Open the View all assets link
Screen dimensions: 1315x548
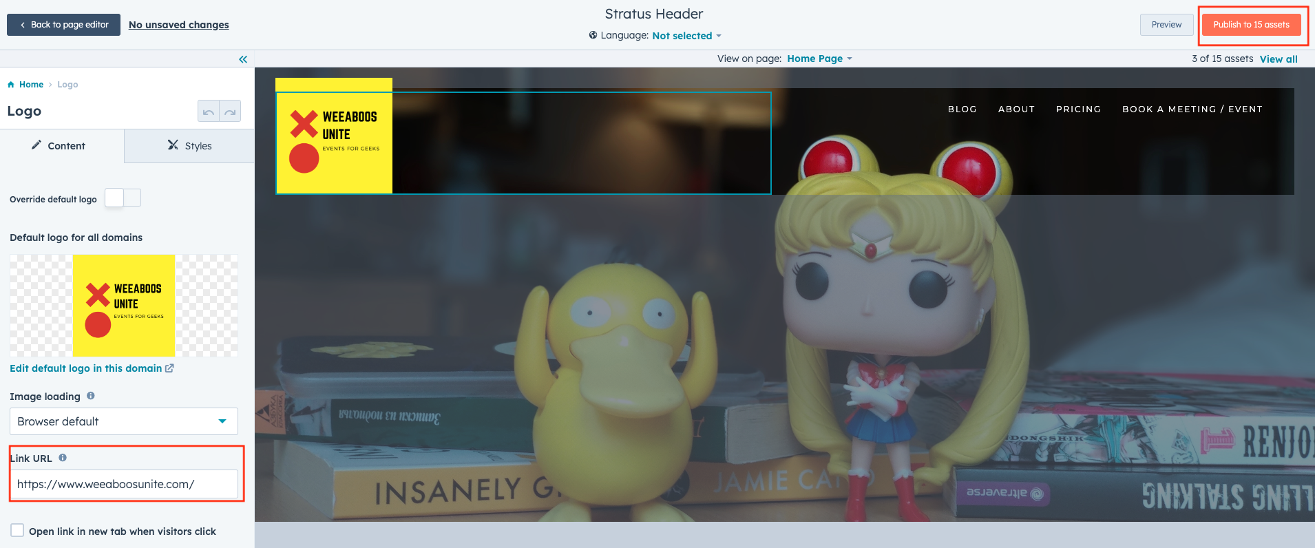1279,59
